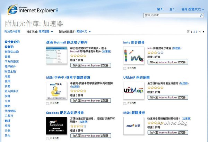Add MSN 新聞搜尋 to Internet Explorer

tap(168, 132)
